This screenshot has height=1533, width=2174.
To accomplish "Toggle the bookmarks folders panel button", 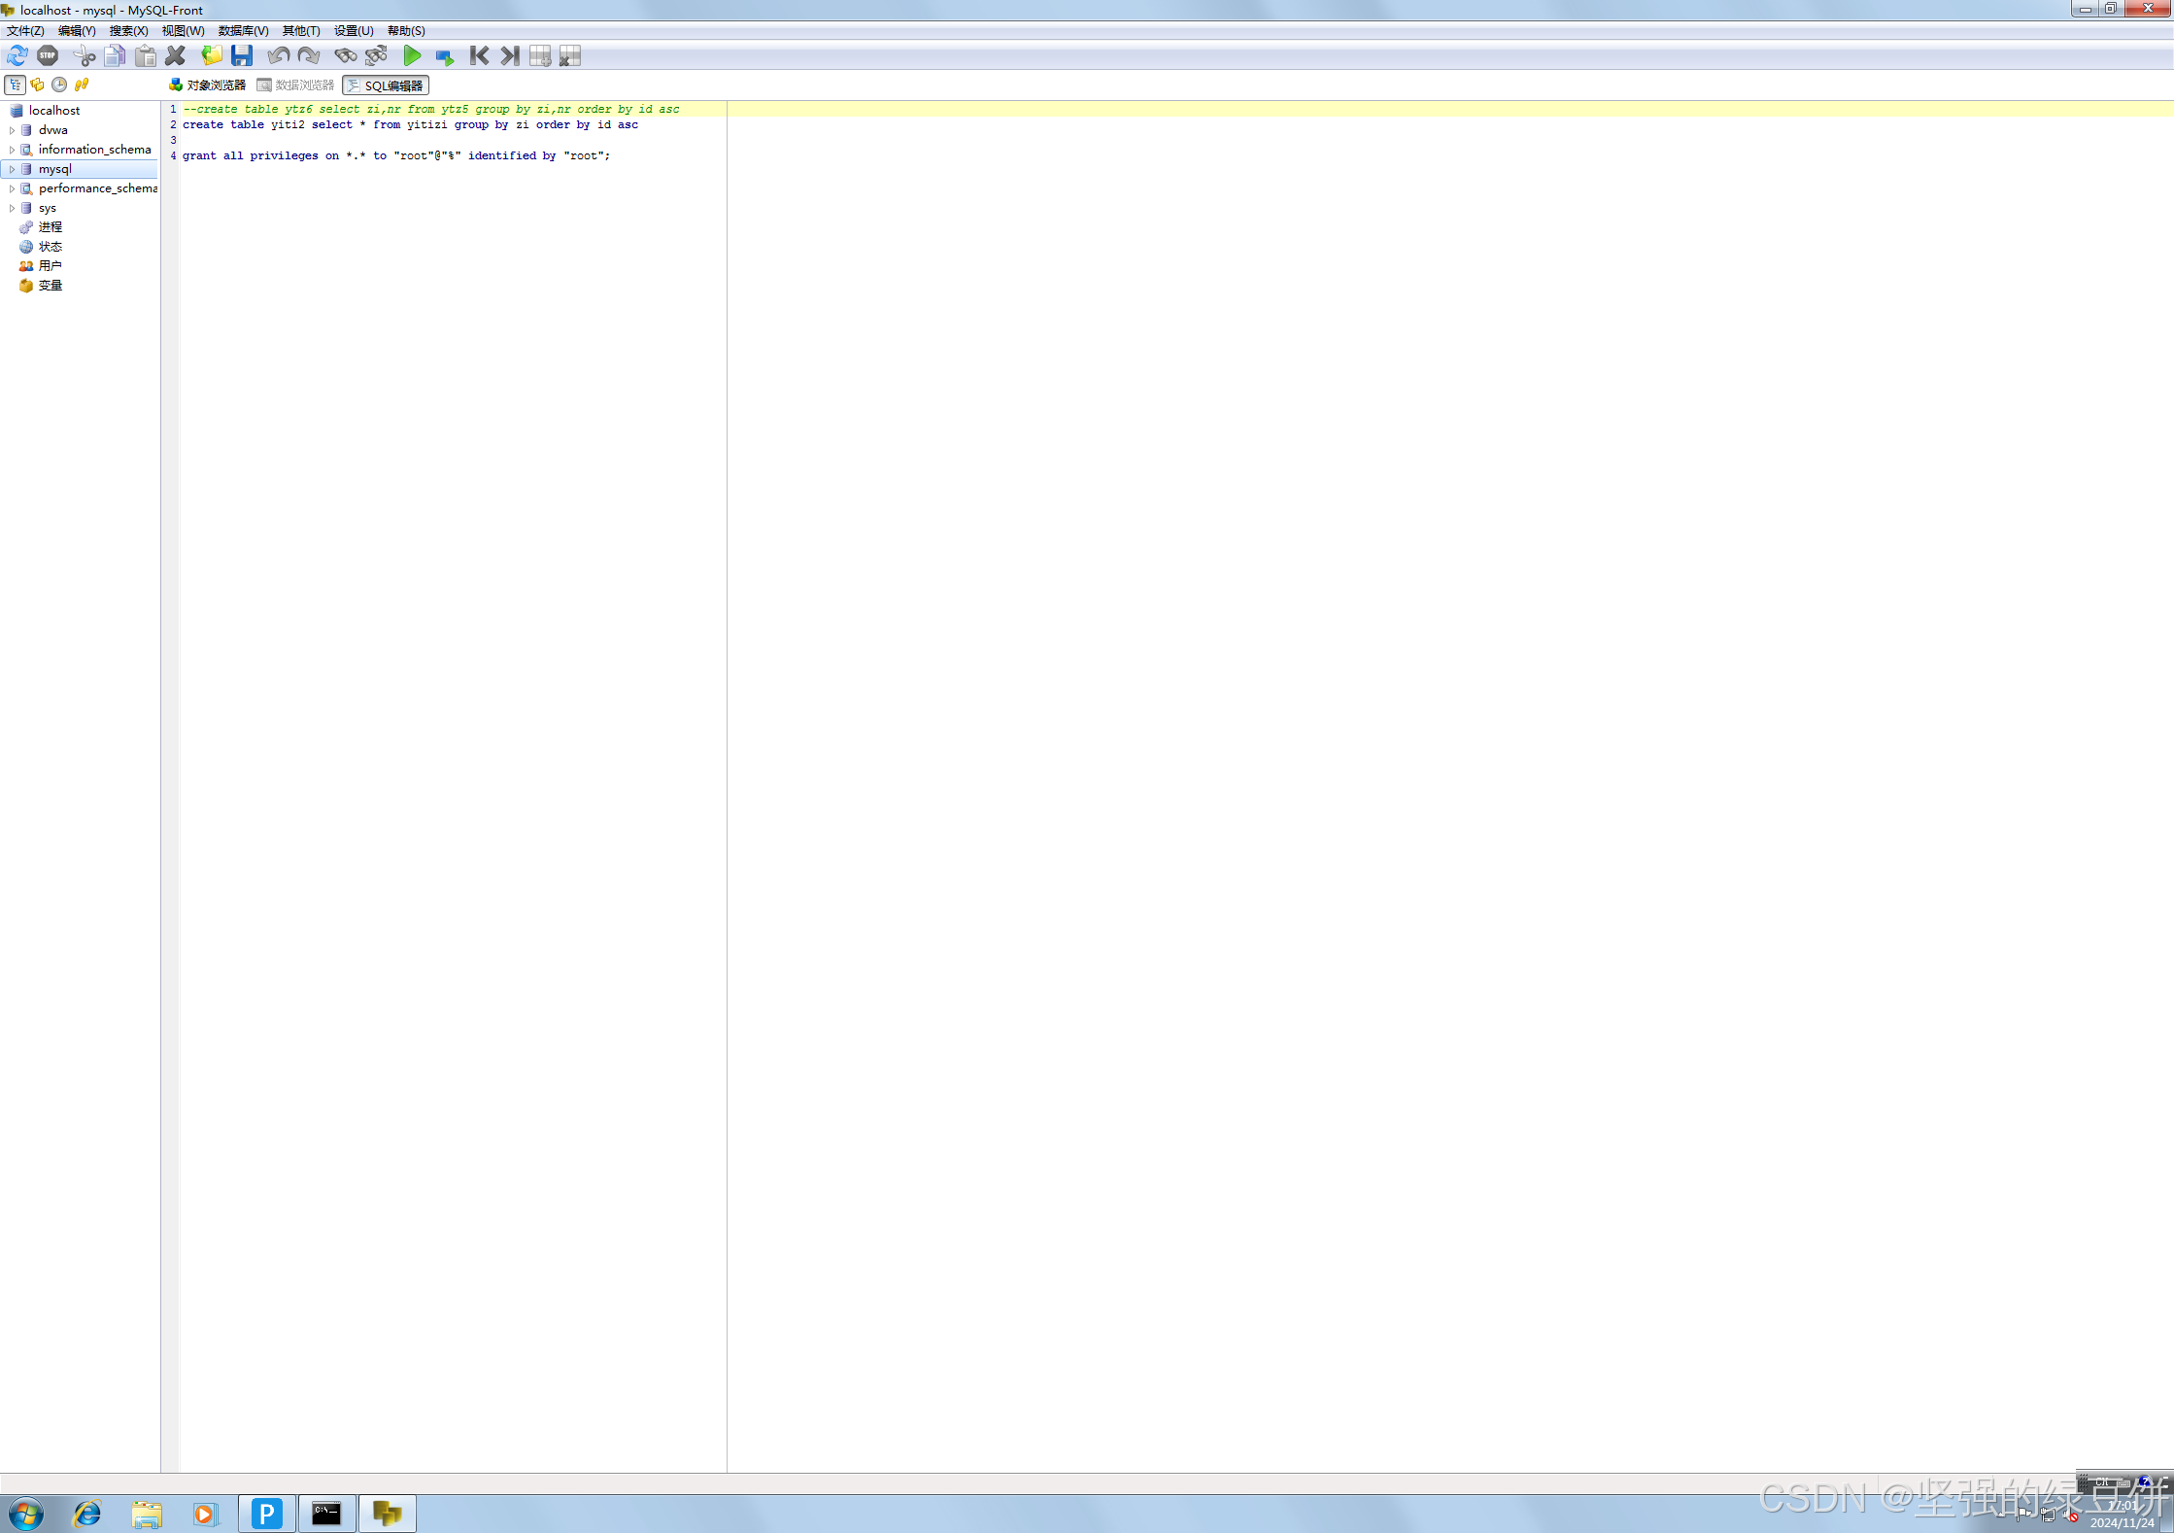I will tap(37, 85).
